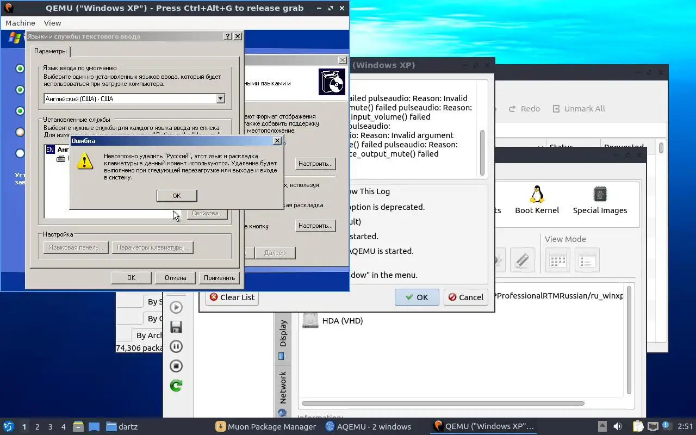Open the file manager taskbar launcher

78,426
